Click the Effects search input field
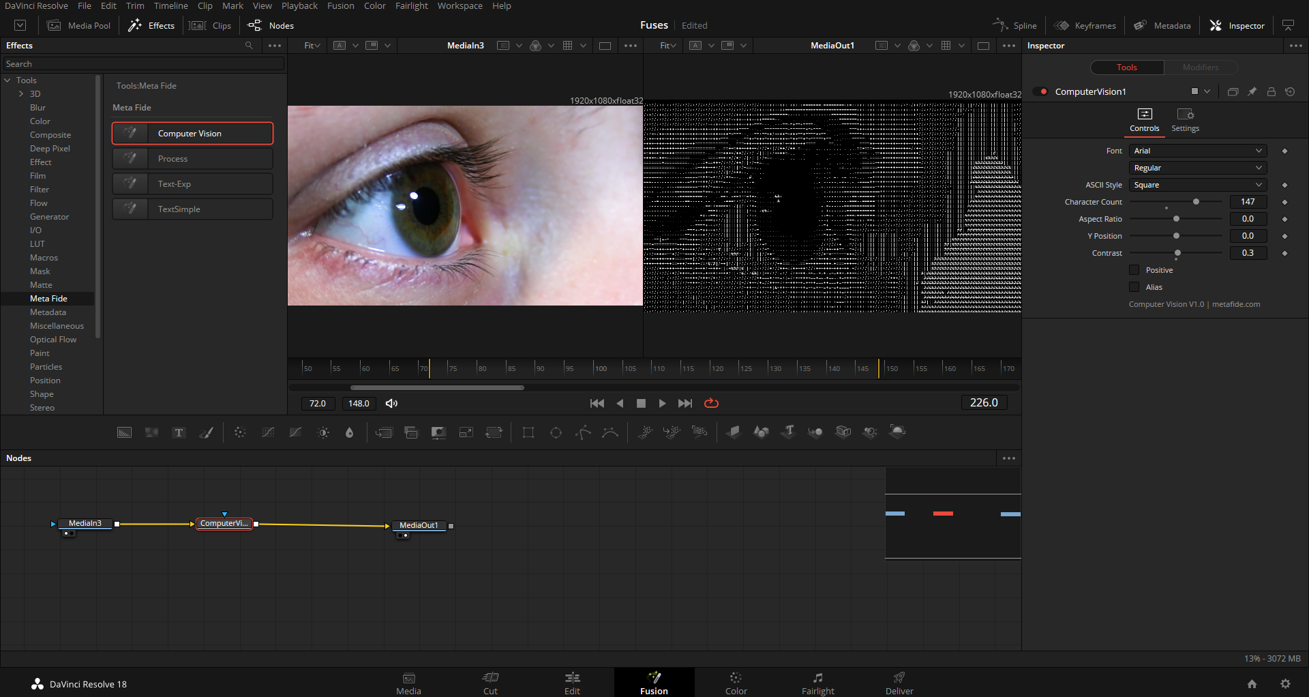The height and width of the screenshot is (697, 1309). (143, 64)
